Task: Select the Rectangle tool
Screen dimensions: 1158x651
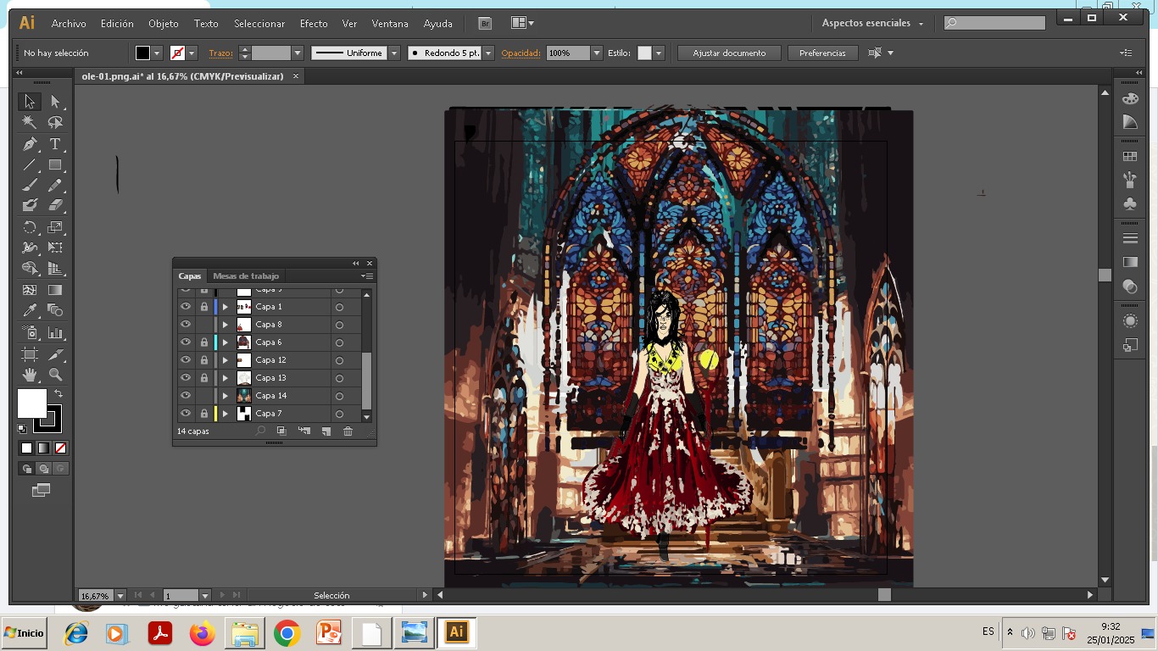Action: (x=55, y=165)
